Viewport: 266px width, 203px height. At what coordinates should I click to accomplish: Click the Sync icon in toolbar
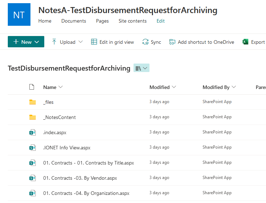pos(145,42)
